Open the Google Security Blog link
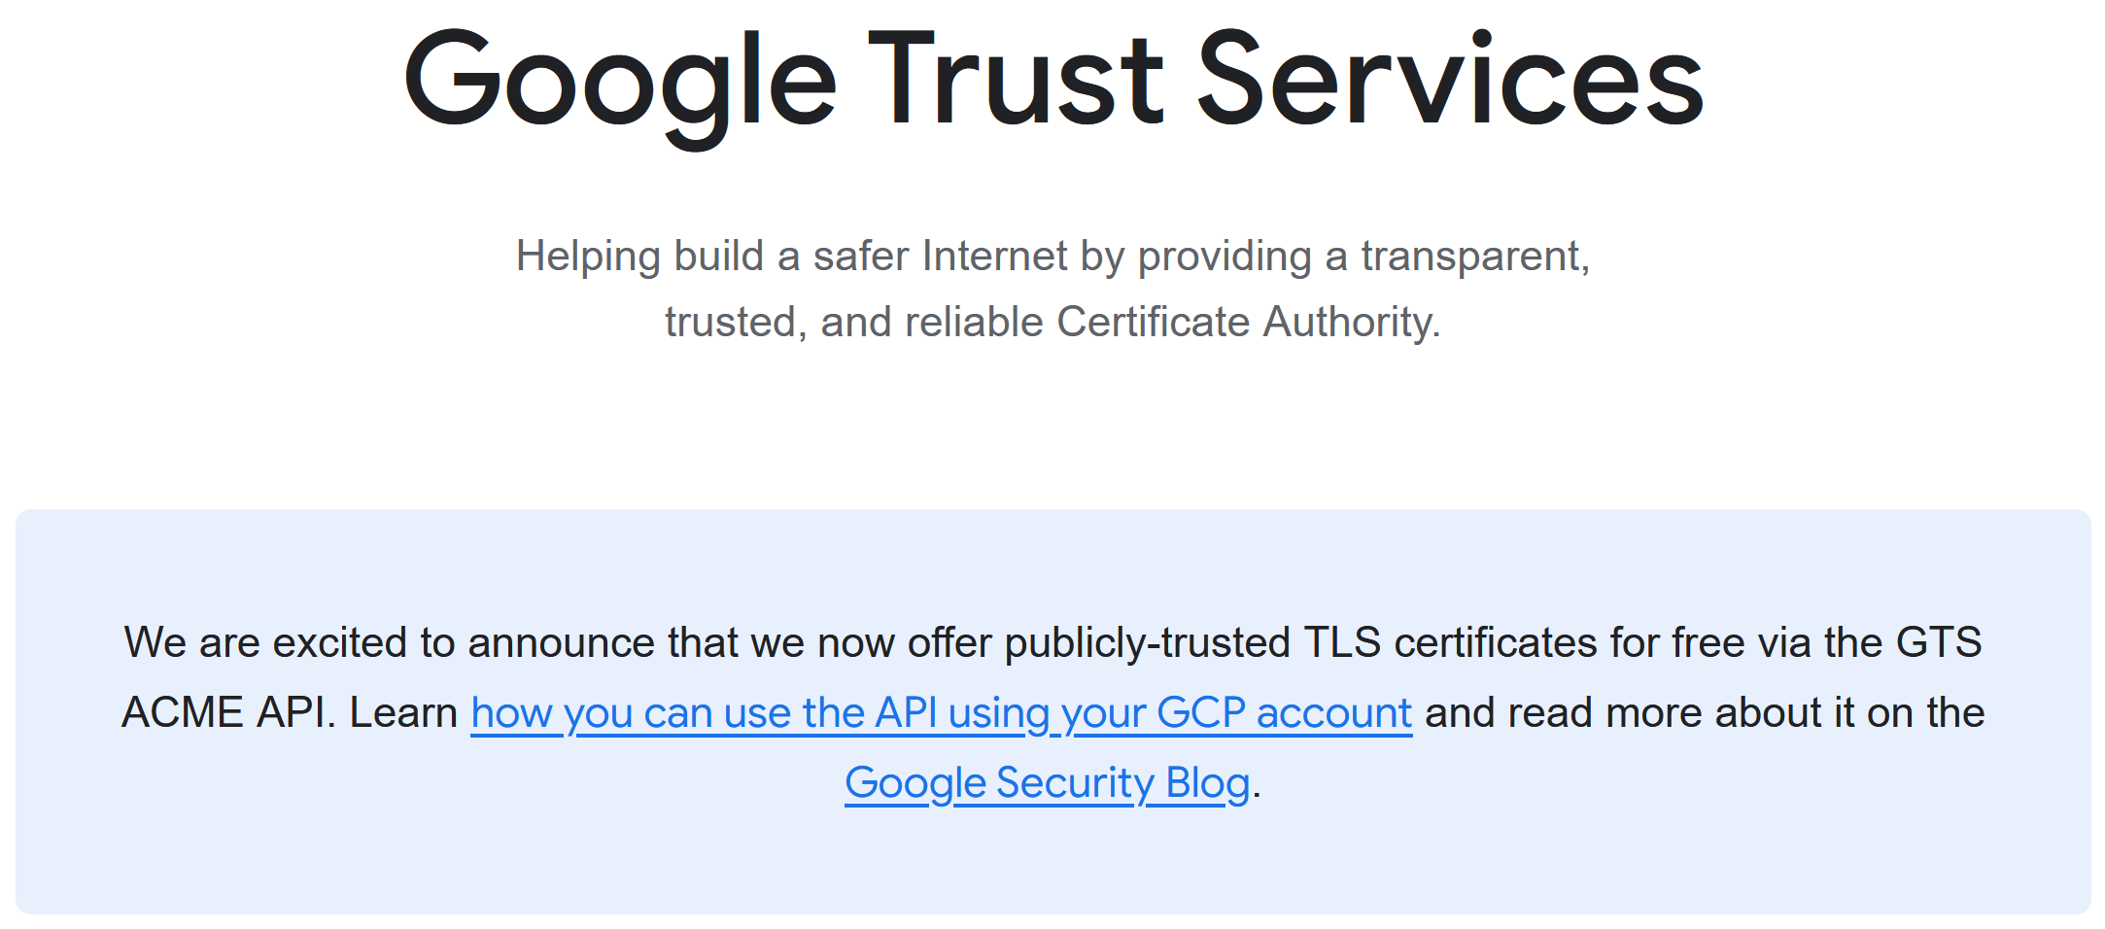 1047,783
